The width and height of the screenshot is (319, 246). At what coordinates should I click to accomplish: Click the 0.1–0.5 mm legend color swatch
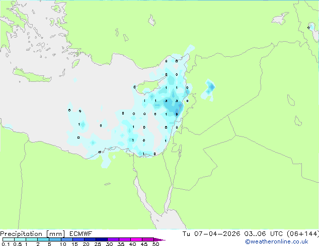pyautogui.click(x=9, y=239)
